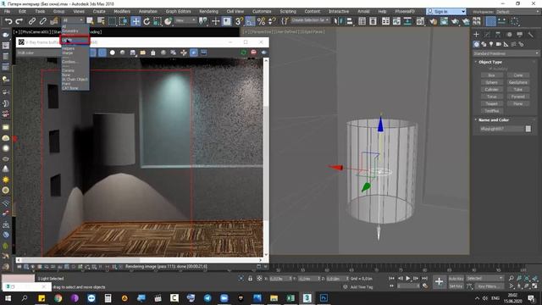Open the RGB color channel dropdown in frame buffer

(39, 53)
